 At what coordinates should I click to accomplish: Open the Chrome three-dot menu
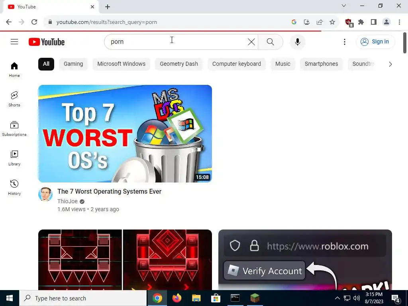pyautogui.click(x=399, y=22)
